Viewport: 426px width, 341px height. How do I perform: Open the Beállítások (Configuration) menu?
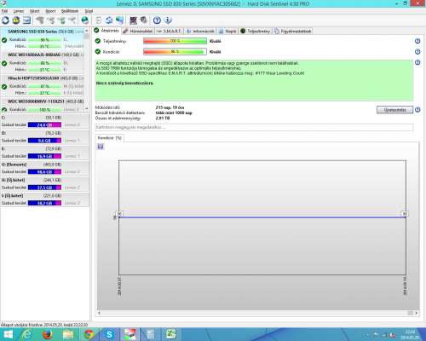tap(70, 11)
